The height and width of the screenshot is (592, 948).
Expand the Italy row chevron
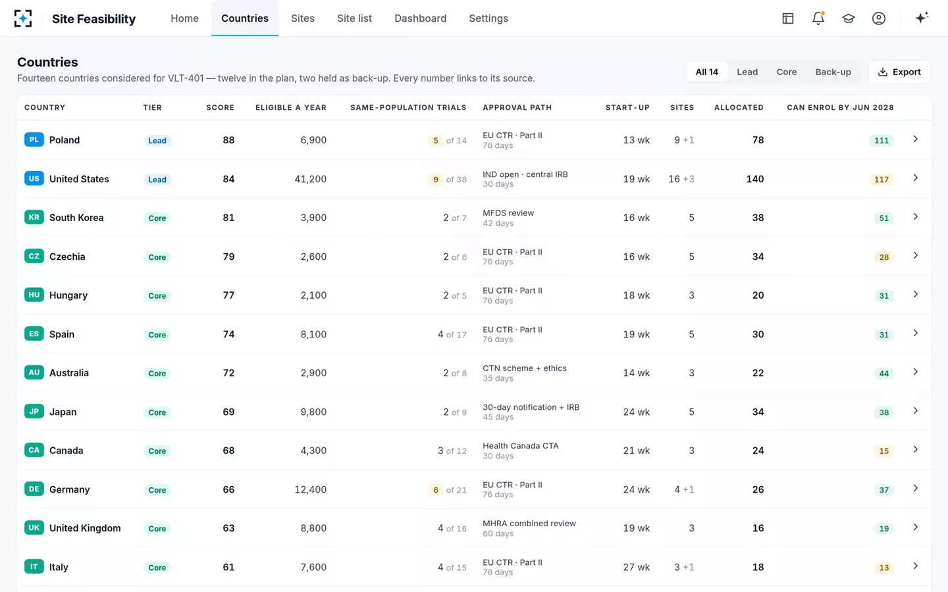click(916, 566)
